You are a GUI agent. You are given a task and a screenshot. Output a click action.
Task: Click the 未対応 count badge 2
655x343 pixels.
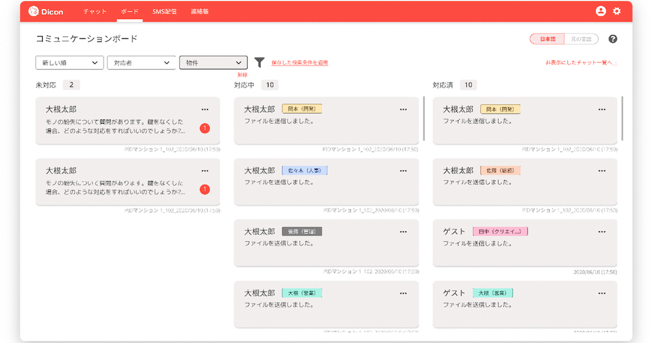pos(71,85)
